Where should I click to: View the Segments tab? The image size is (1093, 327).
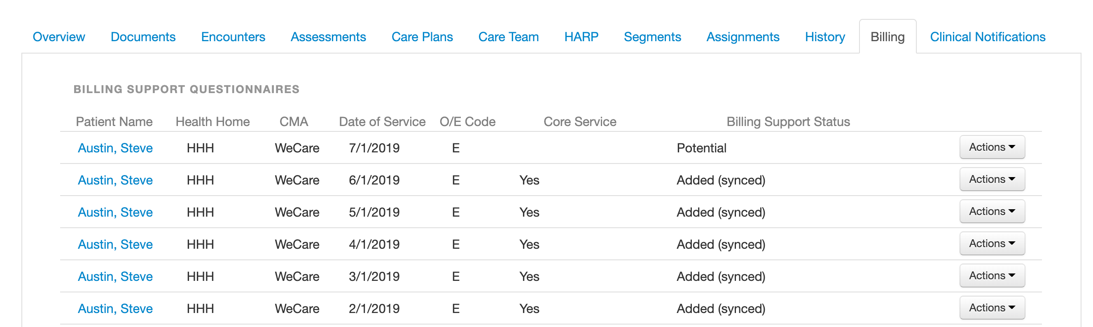pos(652,37)
